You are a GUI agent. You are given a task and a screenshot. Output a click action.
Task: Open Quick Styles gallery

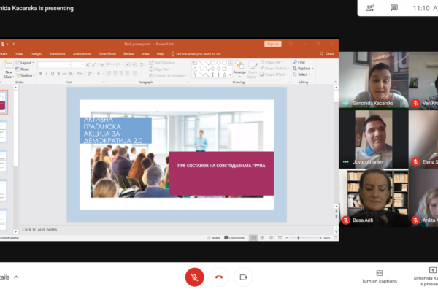[253, 69]
